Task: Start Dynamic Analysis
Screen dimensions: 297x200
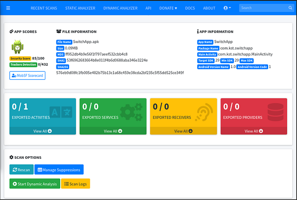Action: pos(35,184)
